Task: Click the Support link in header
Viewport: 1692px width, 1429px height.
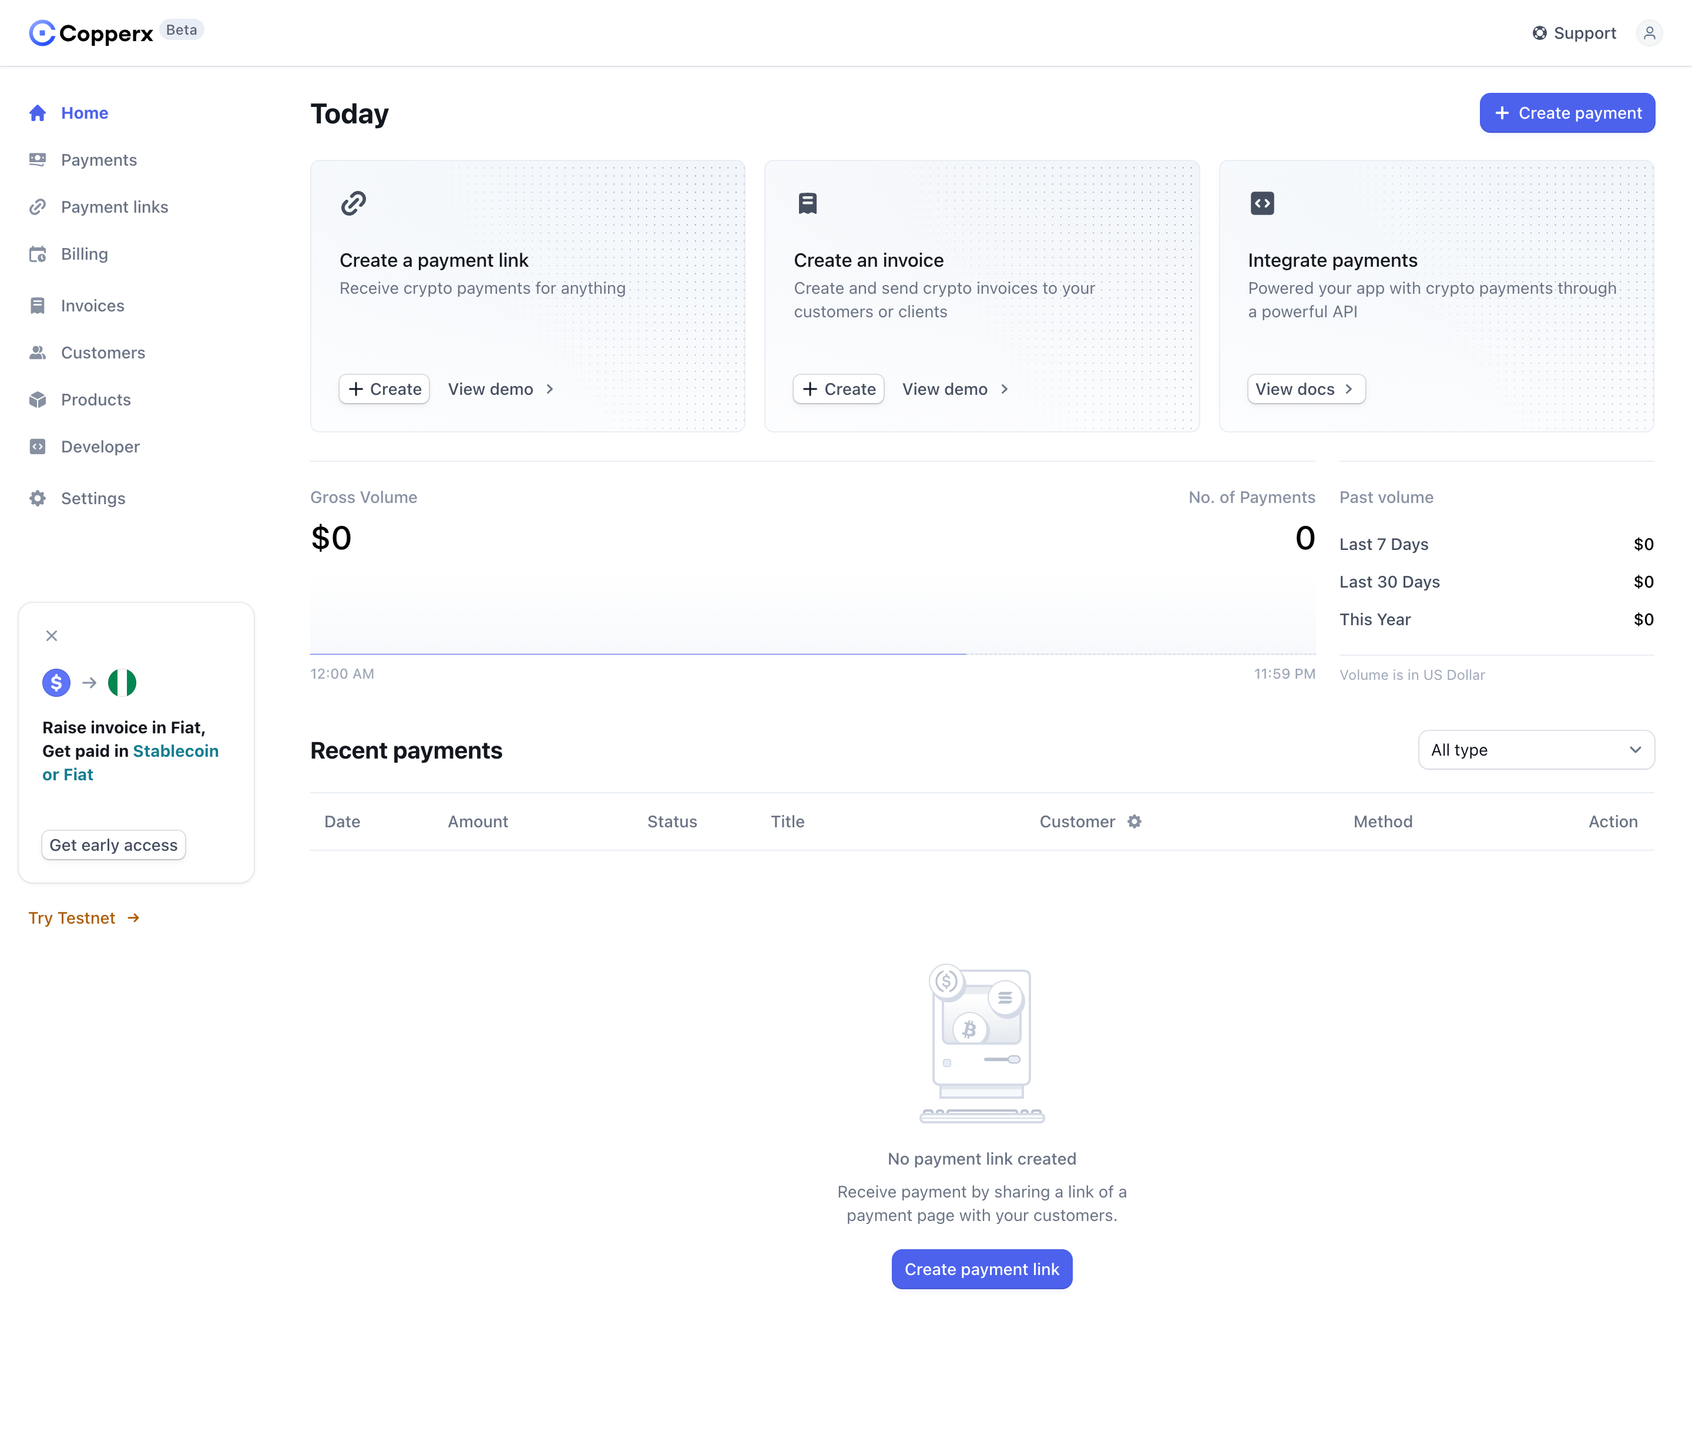Action: coord(1574,33)
